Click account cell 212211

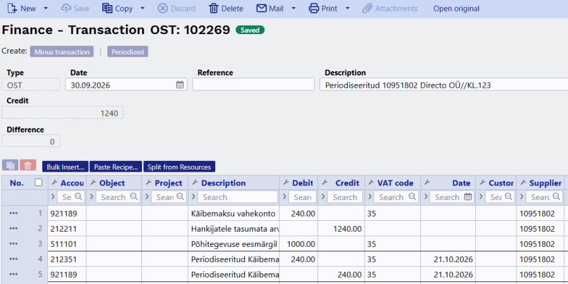[x=67, y=228]
